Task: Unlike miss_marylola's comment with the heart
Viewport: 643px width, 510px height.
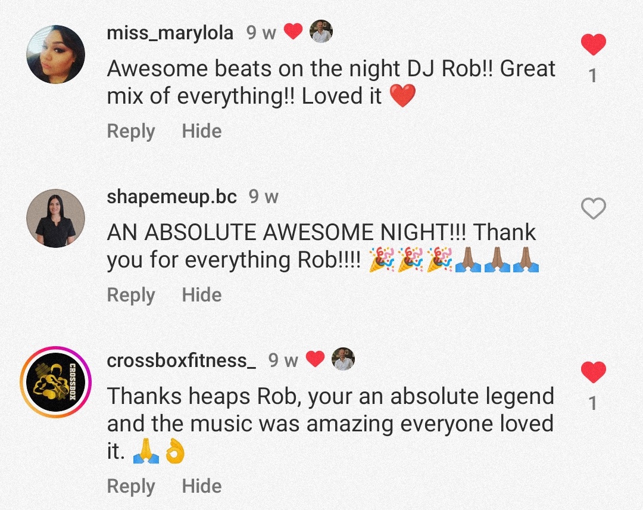Action: tap(594, 44)
